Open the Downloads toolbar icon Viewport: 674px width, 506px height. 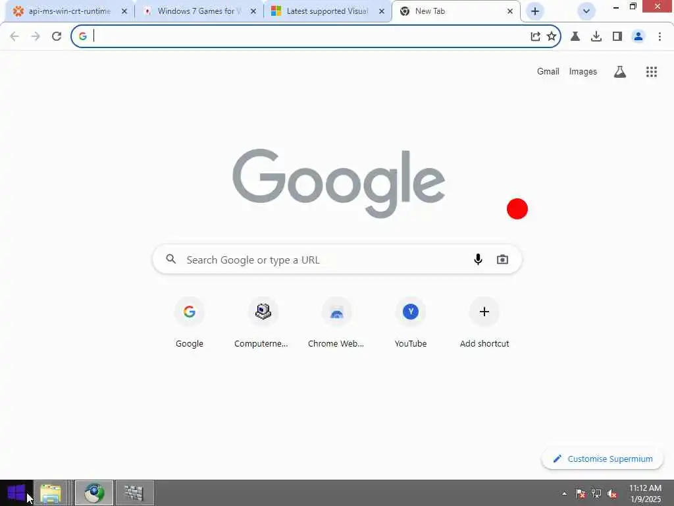point(596,37)
